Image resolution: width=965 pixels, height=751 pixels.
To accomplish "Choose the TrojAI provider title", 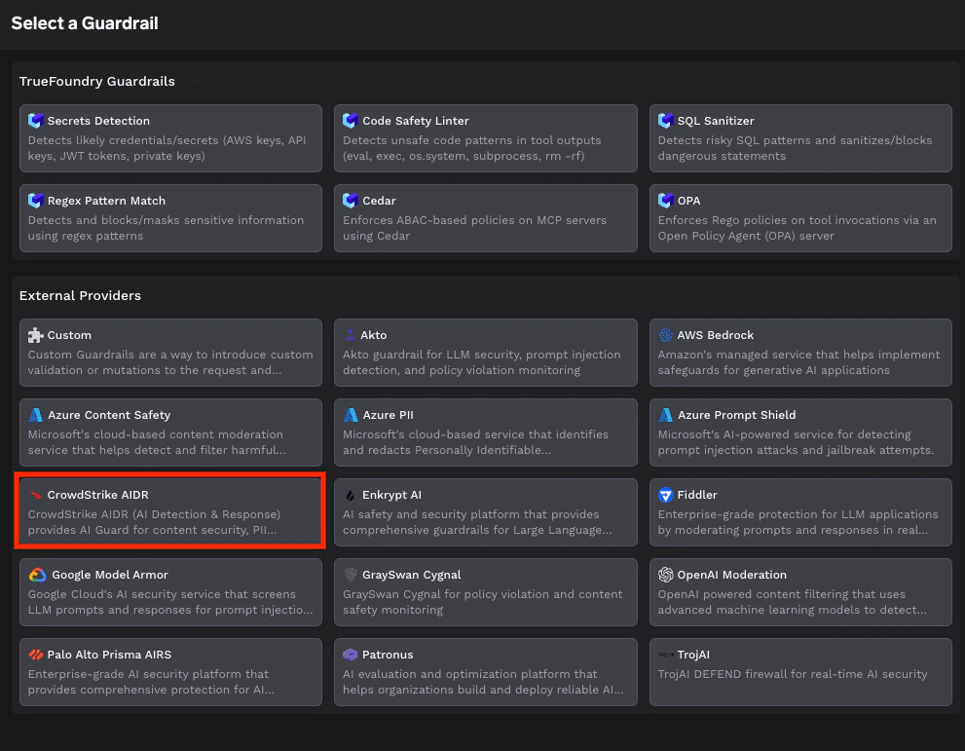I will tap(693, 655).
